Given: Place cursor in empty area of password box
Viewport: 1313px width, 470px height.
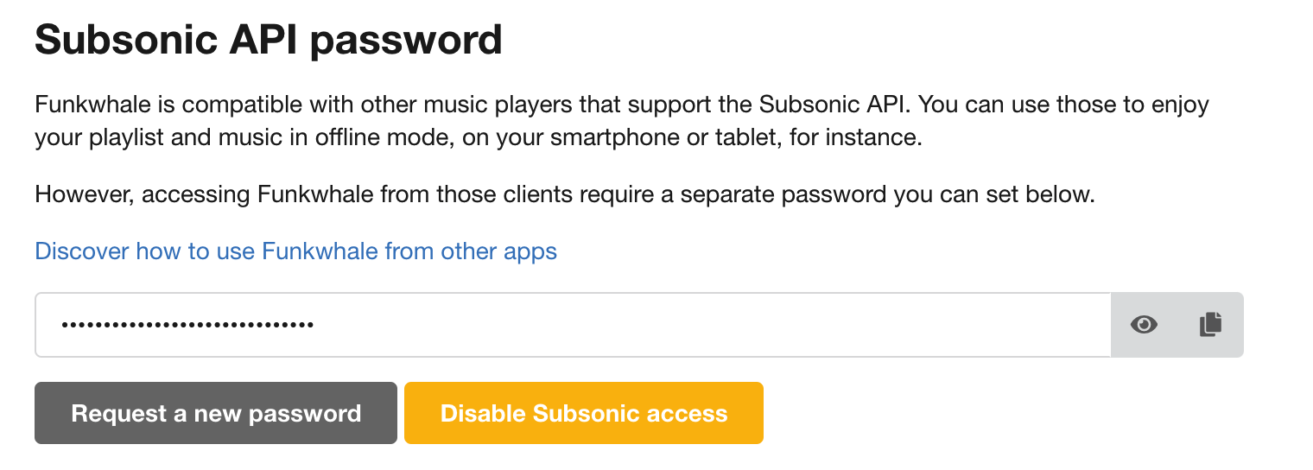Looking at the screenshot, I should 708,325.
